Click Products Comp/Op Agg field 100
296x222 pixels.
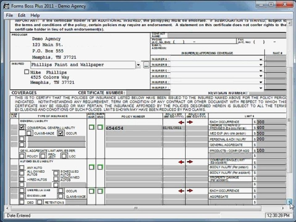tap(271, 150)
